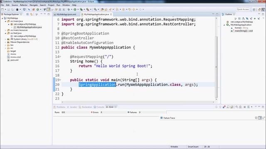The width and height of the screenshot is (266, 149).
Task: Expand the src/main/resources folder
Action: (x=5, y=30)
